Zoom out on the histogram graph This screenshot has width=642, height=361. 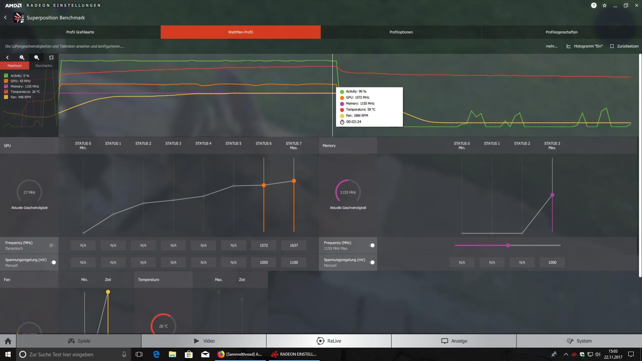coord(37,58)
